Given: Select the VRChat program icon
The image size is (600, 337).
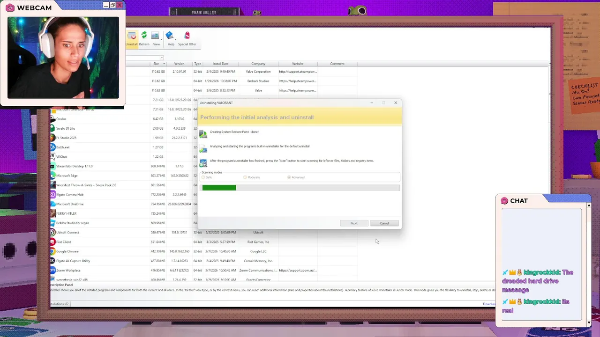Looking at the screenshot, I should pos(53,156).
